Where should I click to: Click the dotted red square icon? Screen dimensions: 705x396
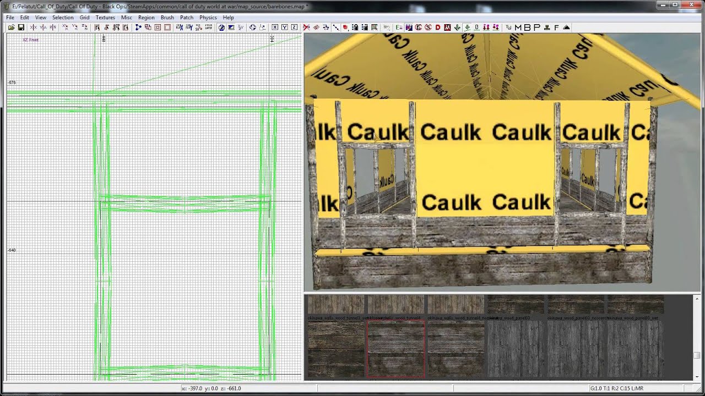tap(167, 27)
